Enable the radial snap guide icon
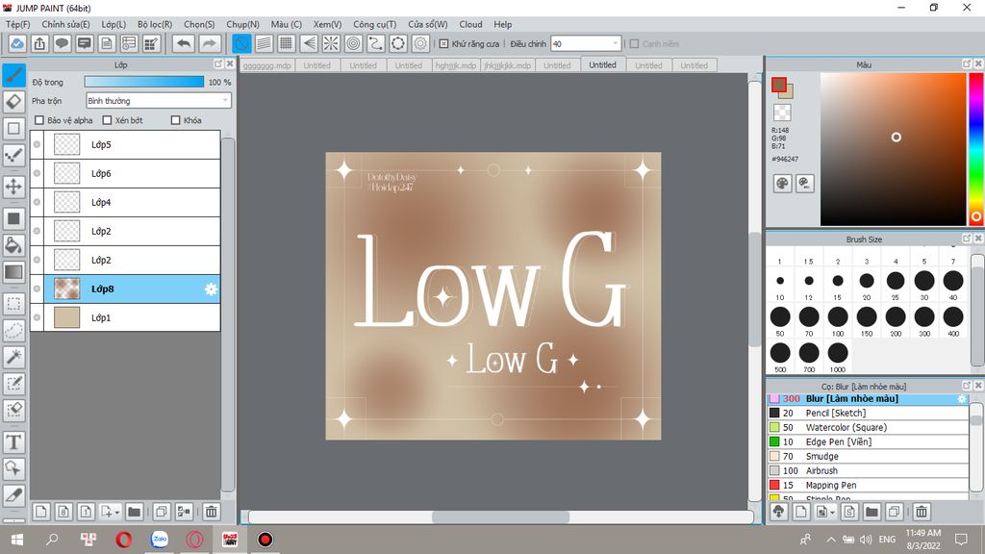 pyautogui.click(x=330, y=43)
